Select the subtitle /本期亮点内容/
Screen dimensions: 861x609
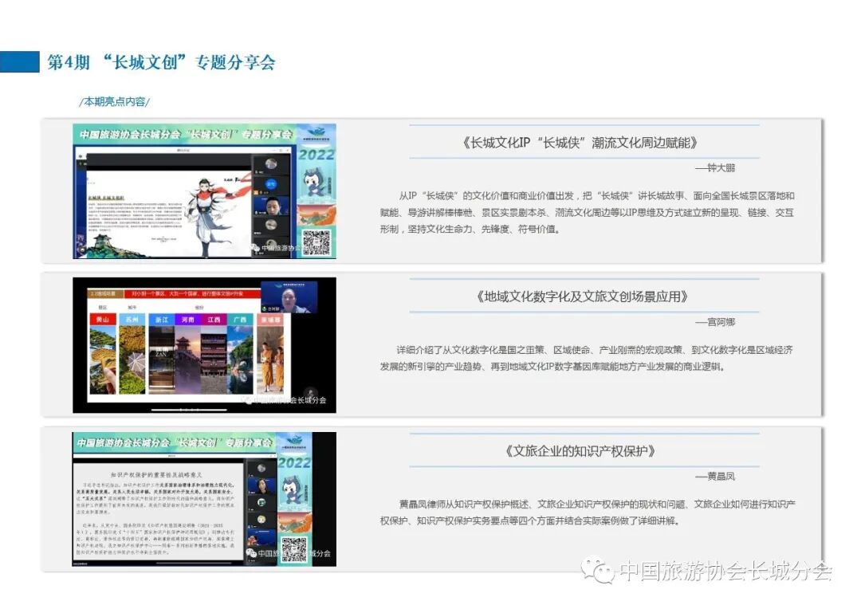pyautogui.click(x=115, y=101)
